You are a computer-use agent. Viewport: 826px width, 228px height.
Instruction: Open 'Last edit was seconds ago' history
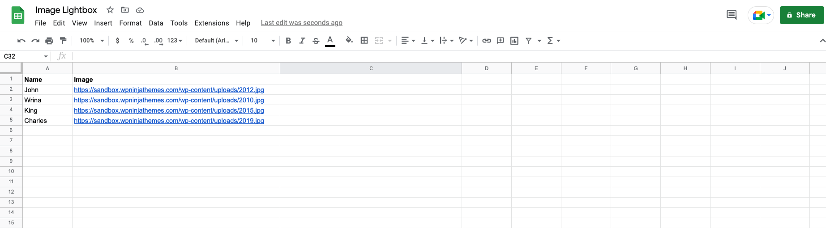coord(301,23)
